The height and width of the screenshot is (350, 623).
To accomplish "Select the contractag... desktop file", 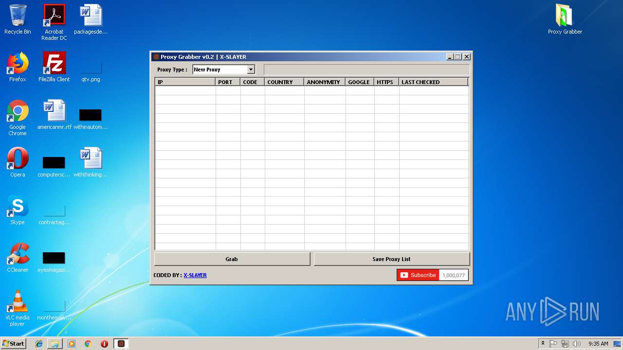I will [x=54, y=214].
